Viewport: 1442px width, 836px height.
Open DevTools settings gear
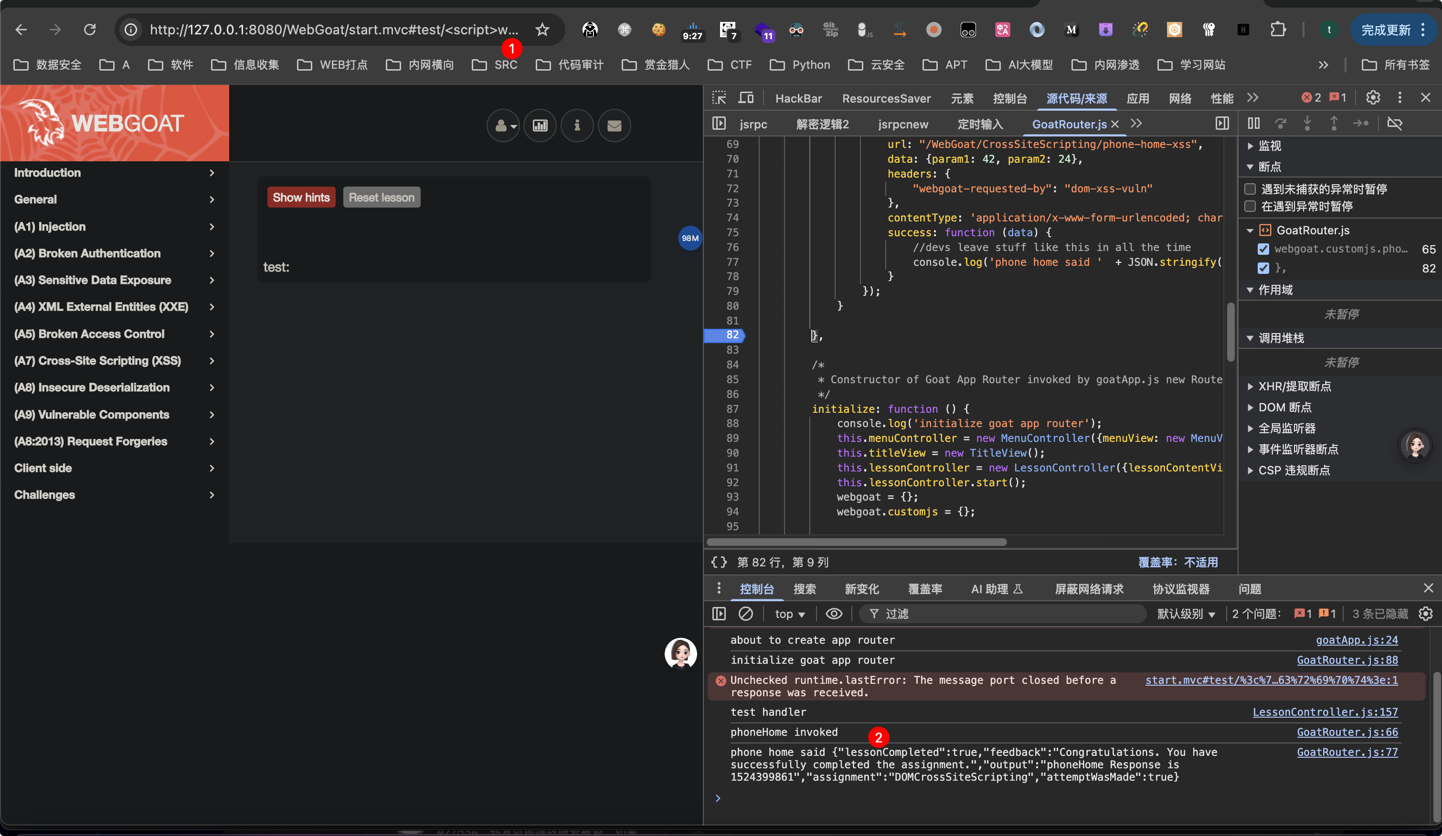click(1373, 98)
